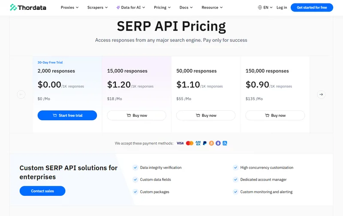This screenshot has width=343, height=216.
Task: Click the $18 /Mo text
Action: [x=114, y=99]
